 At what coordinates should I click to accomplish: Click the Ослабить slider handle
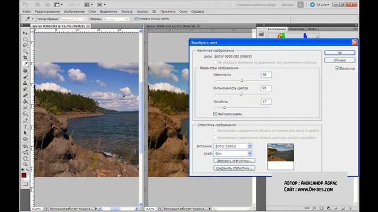pos(224,107)
